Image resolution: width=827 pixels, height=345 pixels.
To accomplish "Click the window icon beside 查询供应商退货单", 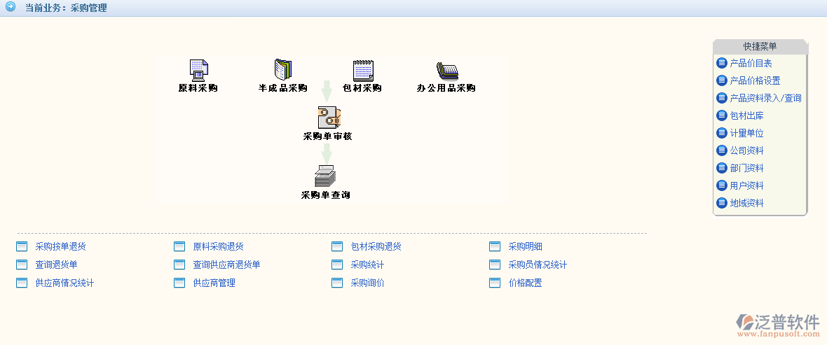I will (179, 265).
